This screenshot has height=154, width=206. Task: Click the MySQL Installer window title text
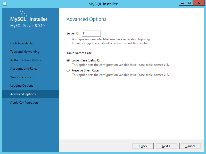tap(103, 4)
